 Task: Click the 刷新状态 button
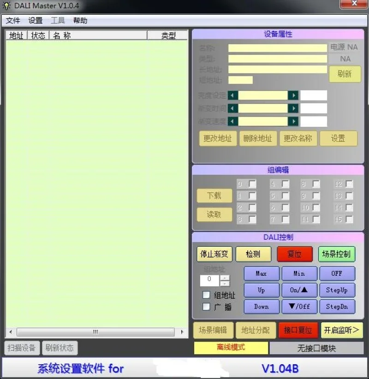pos(60,348)
